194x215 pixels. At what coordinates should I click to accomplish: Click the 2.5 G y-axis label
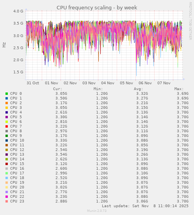[x=18, y=48]
